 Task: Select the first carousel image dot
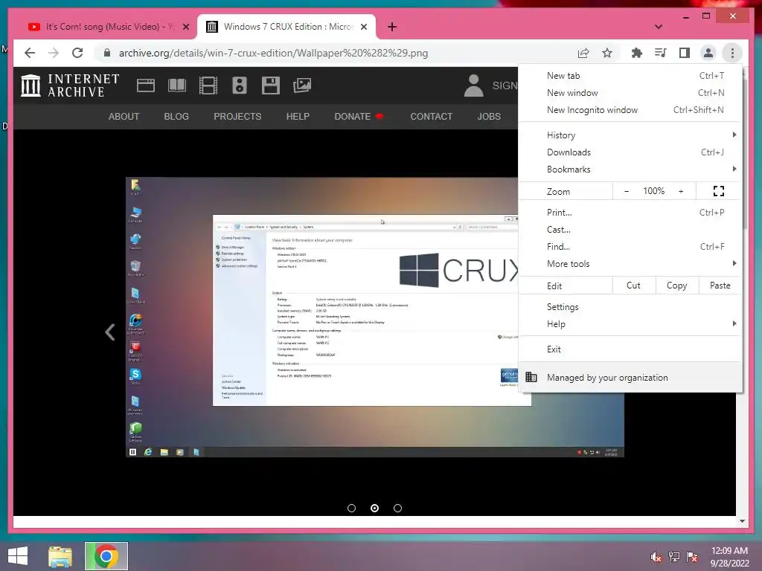[x=352, y=508]
